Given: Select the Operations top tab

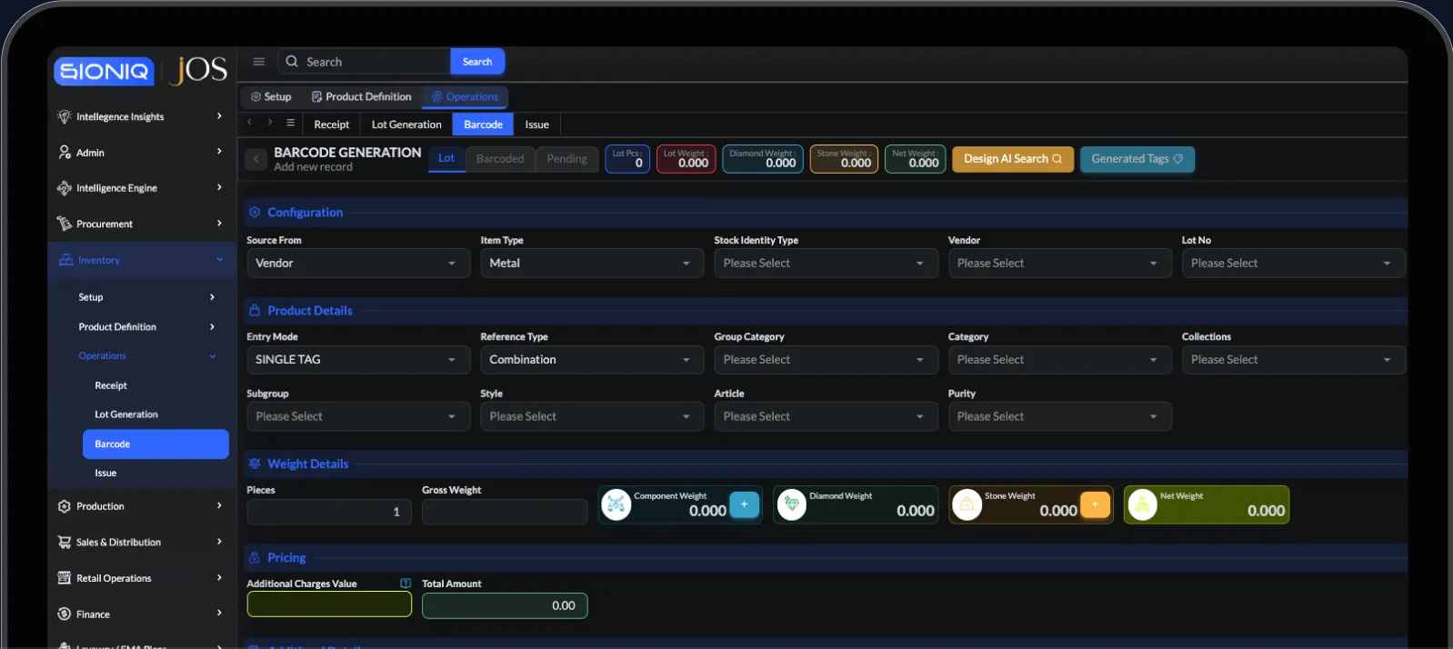Looking at the screenshot, I should point(465,96).
